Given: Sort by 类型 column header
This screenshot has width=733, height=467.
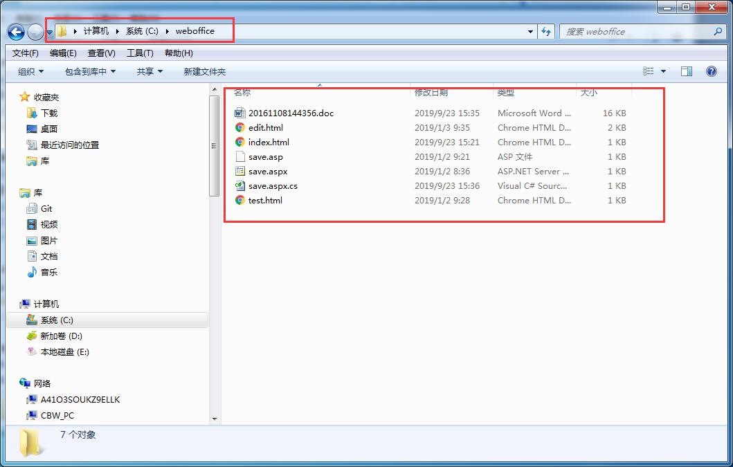Looking at the screenshot, I should tap(506, 93).
